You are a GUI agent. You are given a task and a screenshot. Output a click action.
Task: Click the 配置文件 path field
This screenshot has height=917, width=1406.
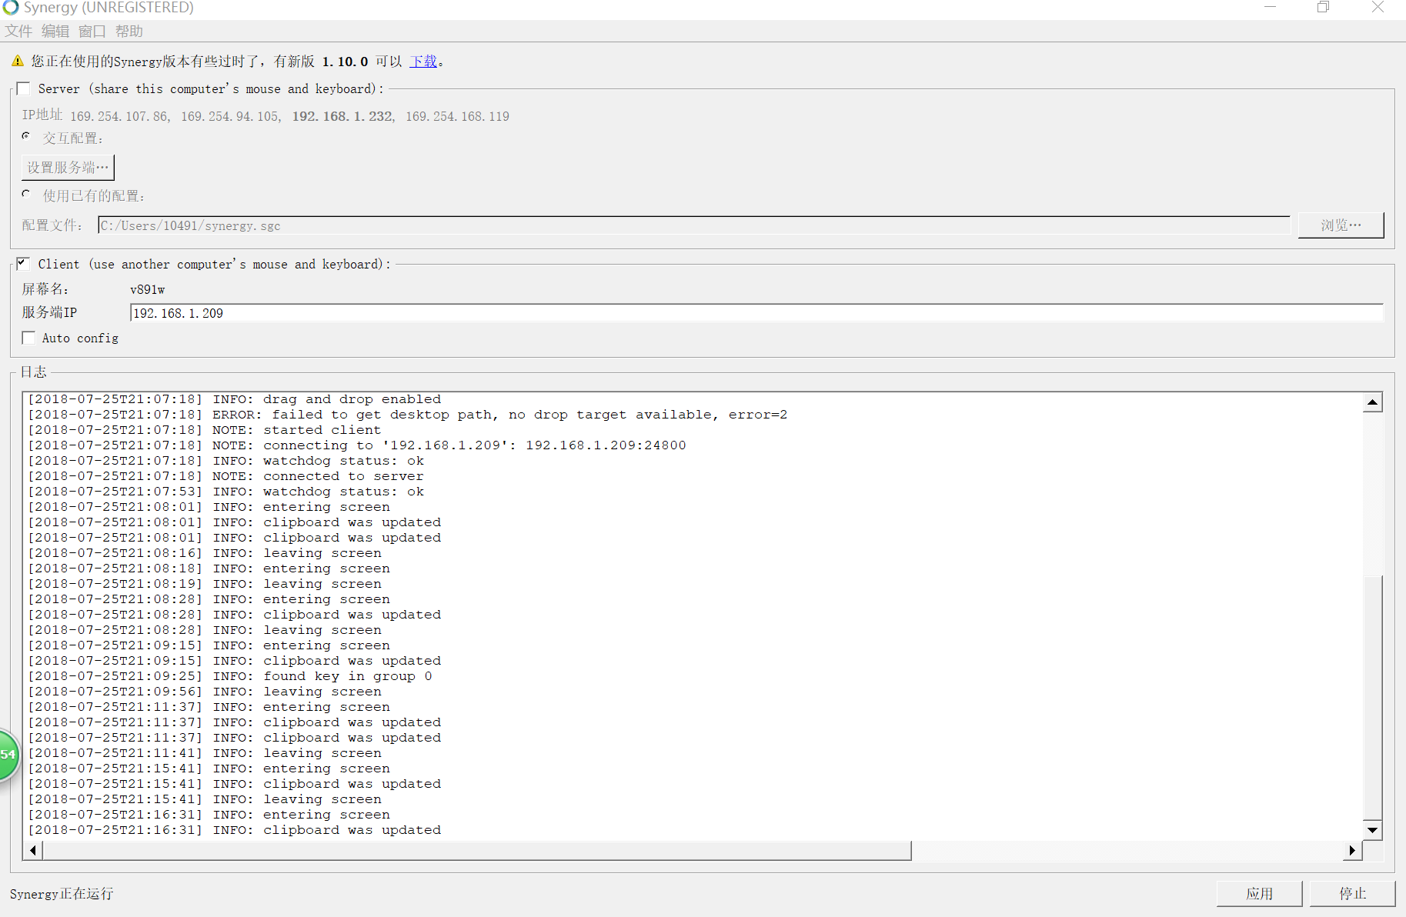click(694, 225)
